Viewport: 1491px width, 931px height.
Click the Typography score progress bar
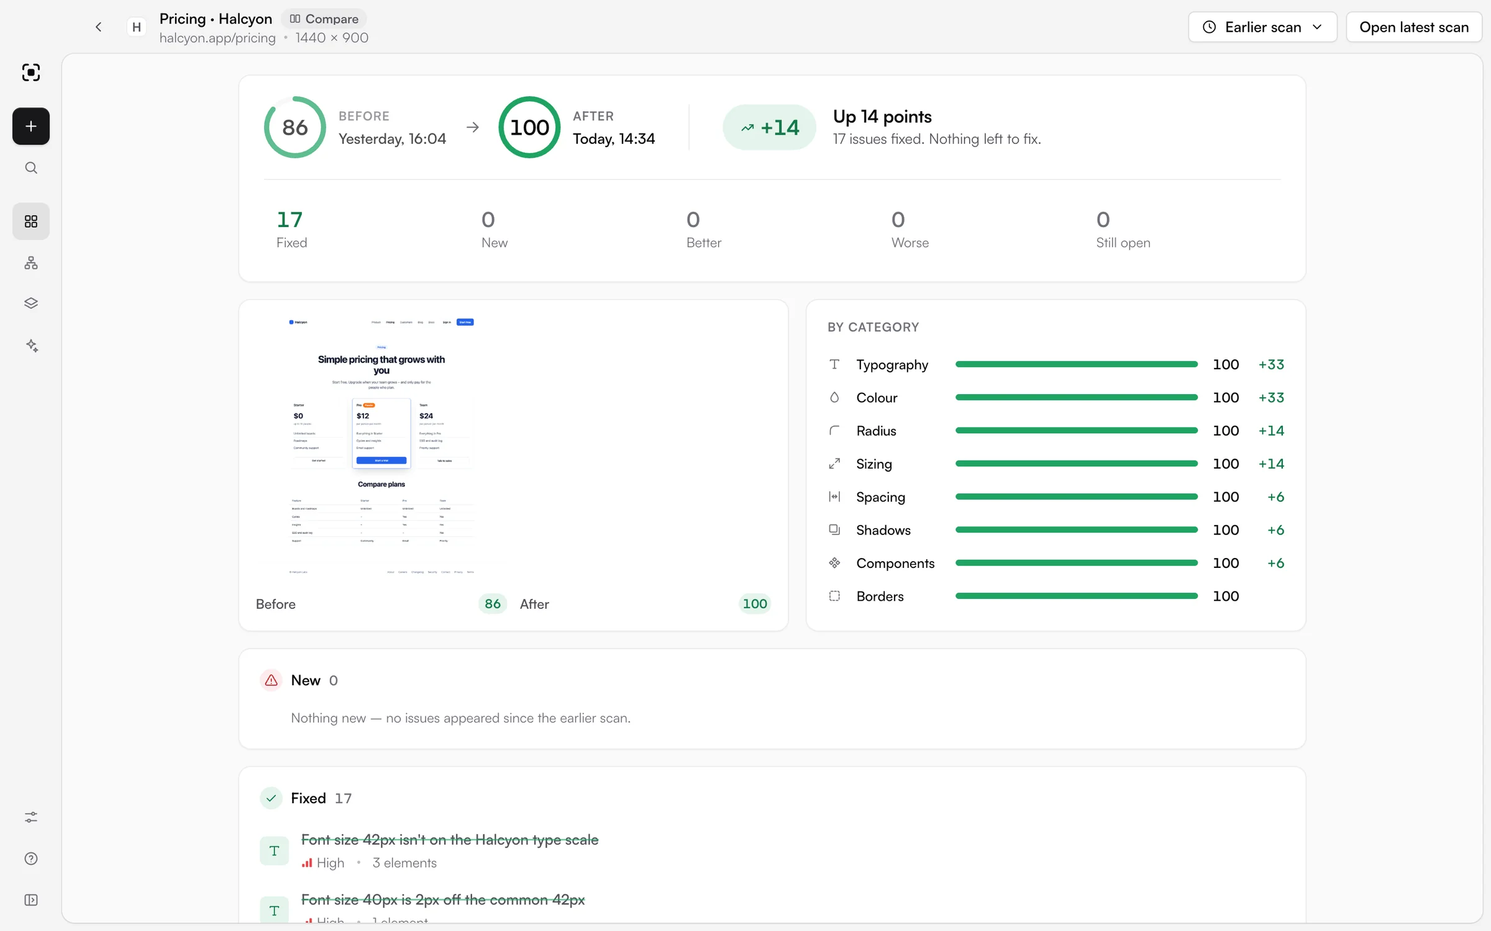[1077, 364]
